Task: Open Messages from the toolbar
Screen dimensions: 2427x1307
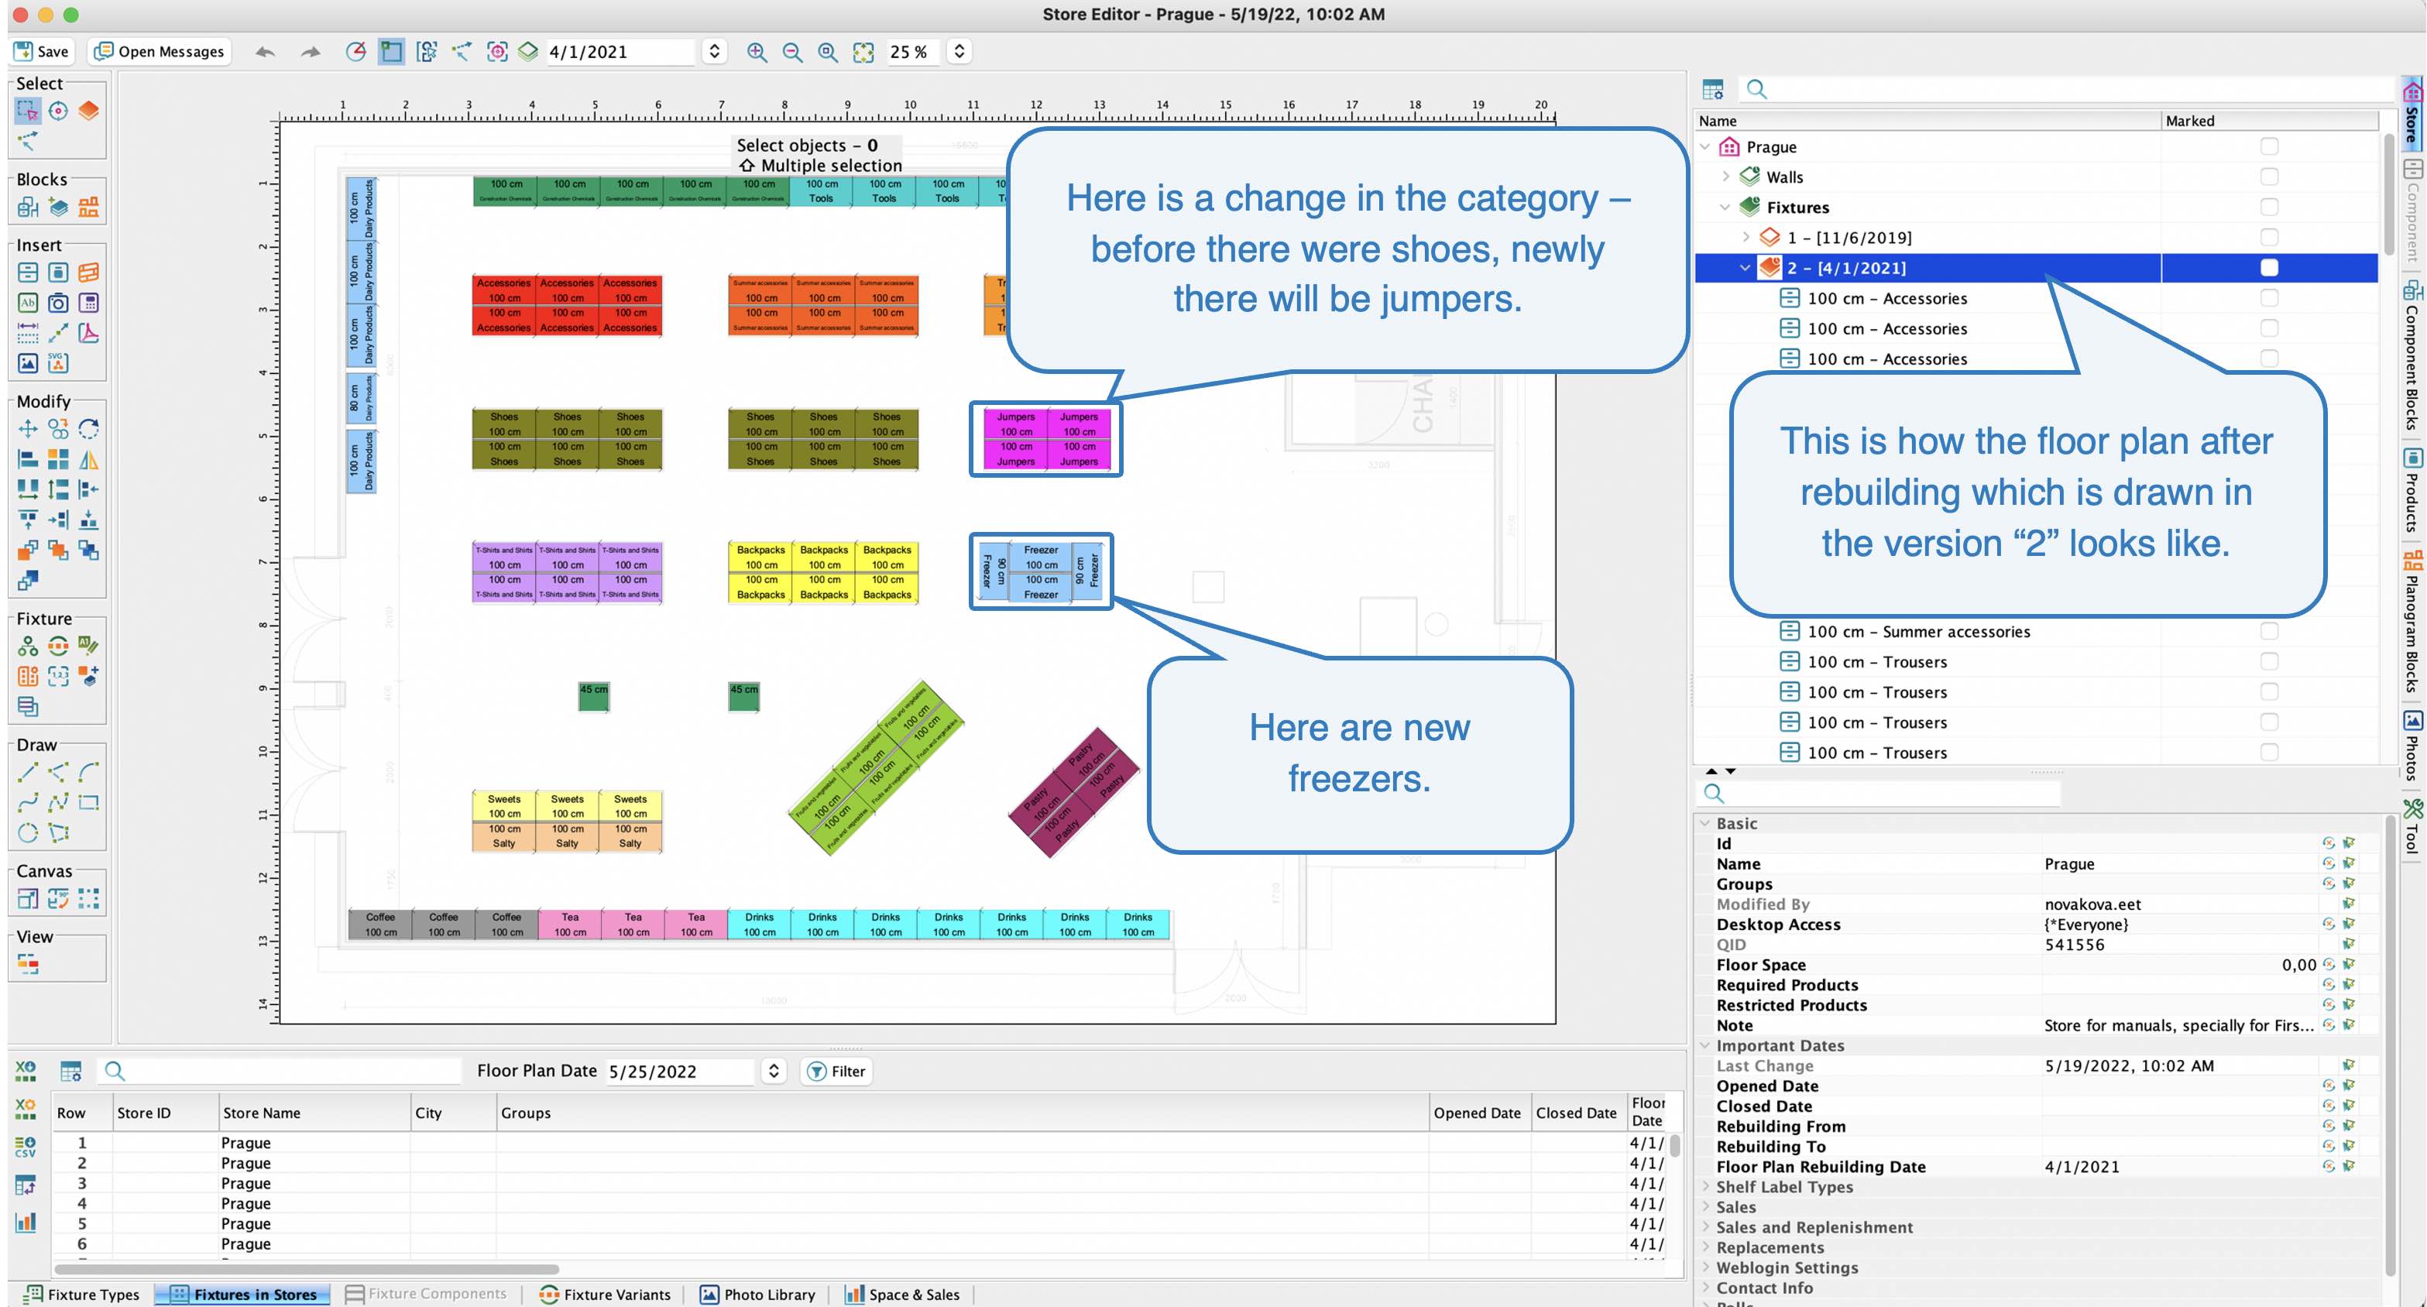Action: pos(160,52)
